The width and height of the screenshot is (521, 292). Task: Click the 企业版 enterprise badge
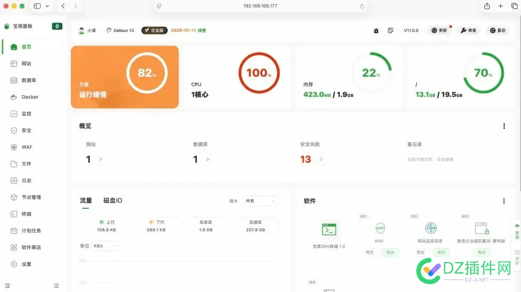point(154,30)
